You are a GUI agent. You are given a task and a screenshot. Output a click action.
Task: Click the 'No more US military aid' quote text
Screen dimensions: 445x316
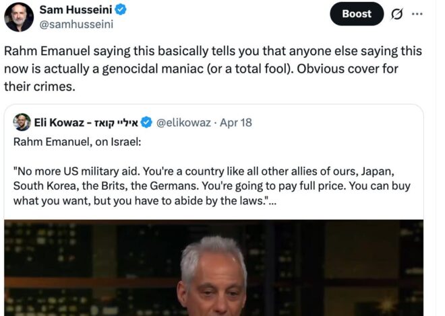click(x=212, y=186)
